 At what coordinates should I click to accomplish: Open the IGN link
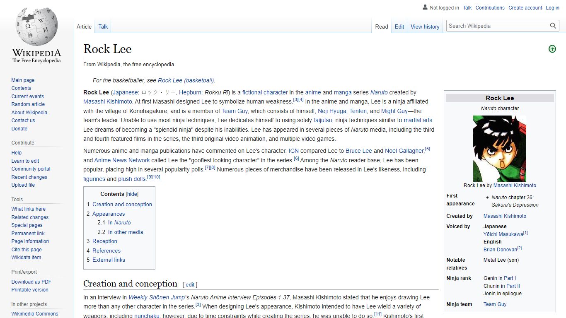pyautogui.click(x=293, y=151)
